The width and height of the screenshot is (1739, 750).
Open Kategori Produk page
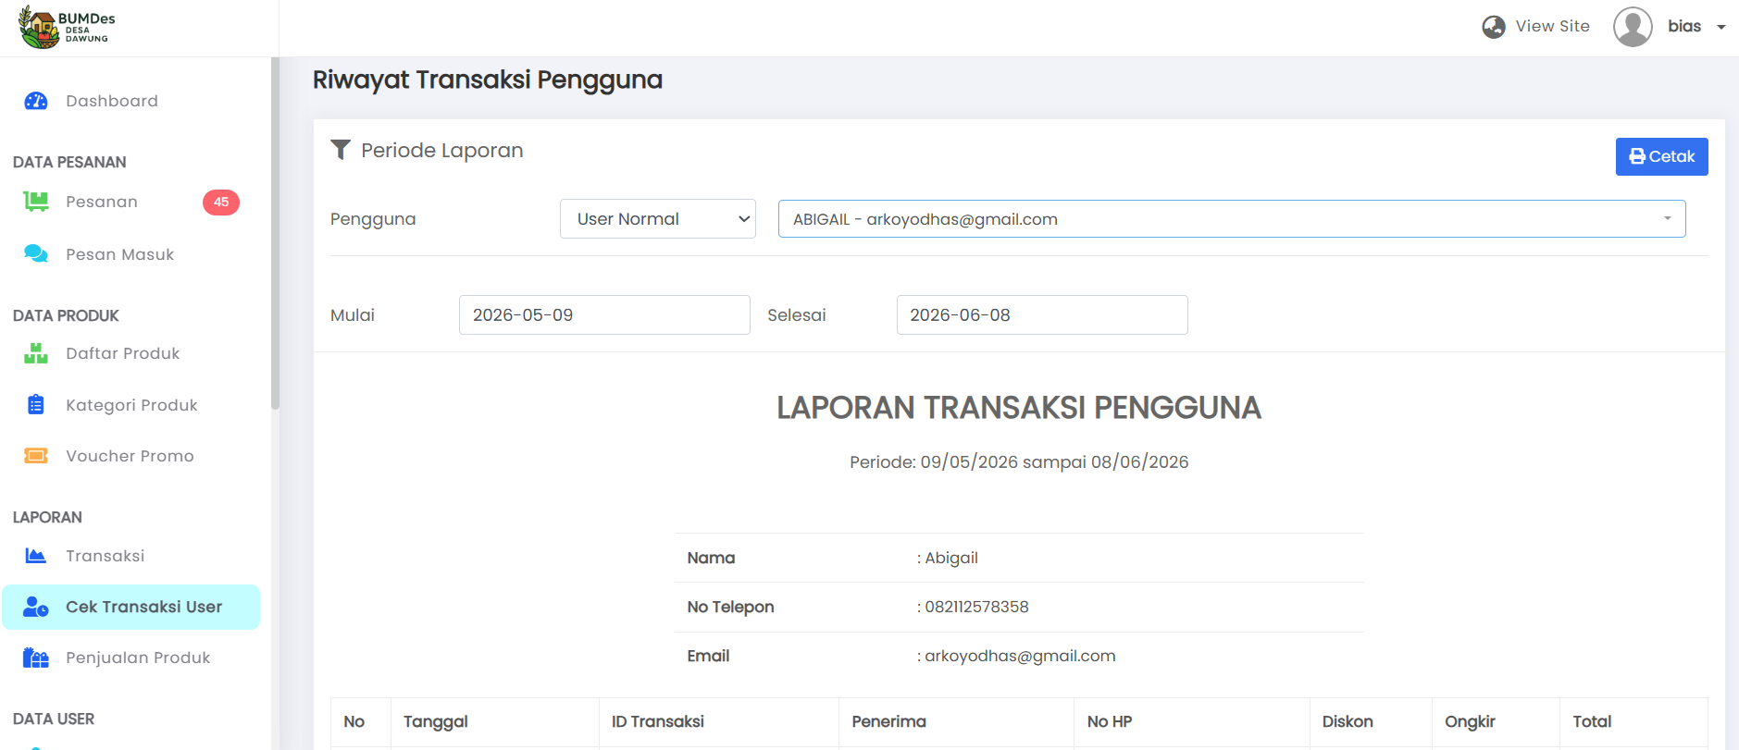point(130,405)
